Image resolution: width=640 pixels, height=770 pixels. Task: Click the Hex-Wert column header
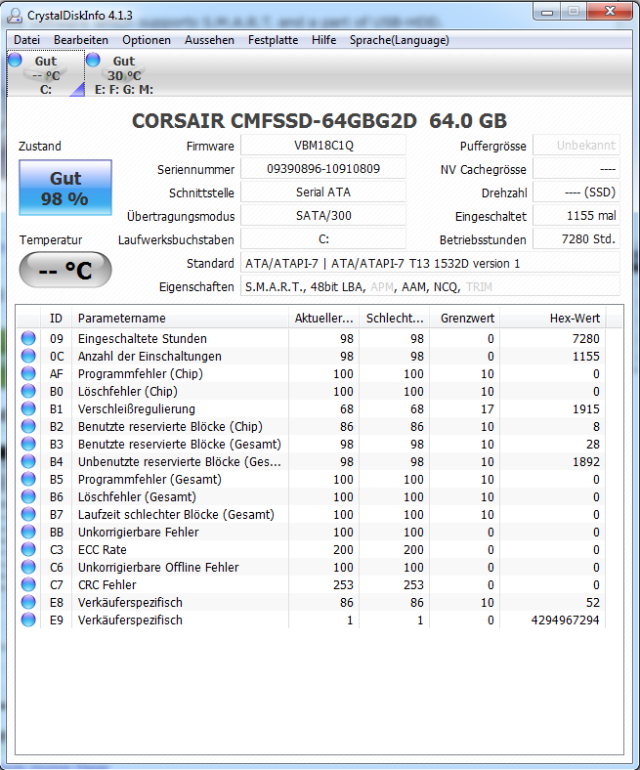553,319
